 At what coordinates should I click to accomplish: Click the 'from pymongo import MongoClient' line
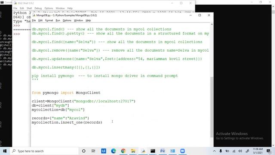[x=66, y=93]
